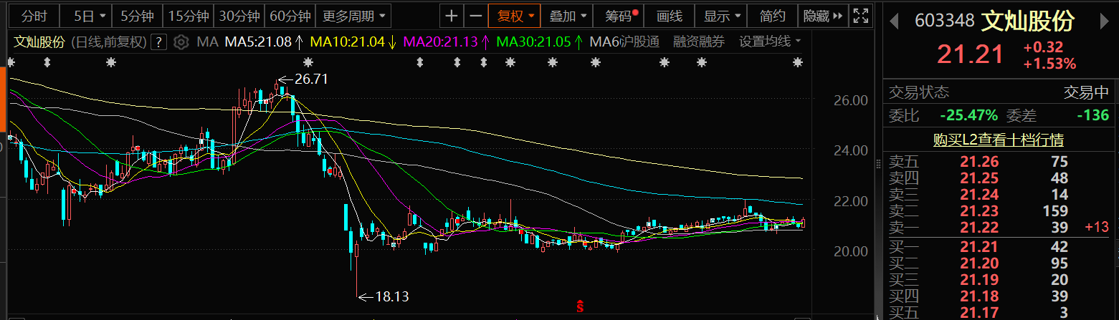Toggle the 筹码 chip distribution panel
This screenshot has height=320, width=1119.
pos(622,16)
